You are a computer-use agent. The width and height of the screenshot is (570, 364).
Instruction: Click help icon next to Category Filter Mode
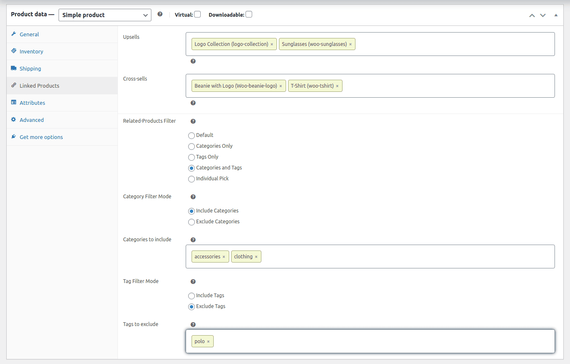(193, 197)
